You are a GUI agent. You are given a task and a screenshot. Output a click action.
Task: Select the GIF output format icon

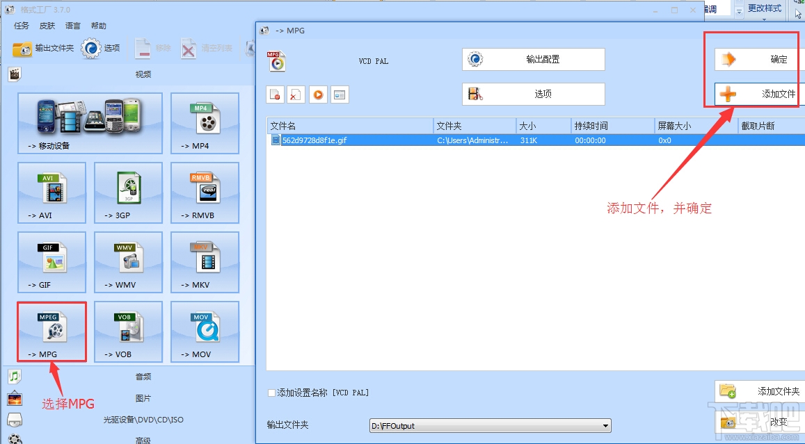tap(51, 262)
